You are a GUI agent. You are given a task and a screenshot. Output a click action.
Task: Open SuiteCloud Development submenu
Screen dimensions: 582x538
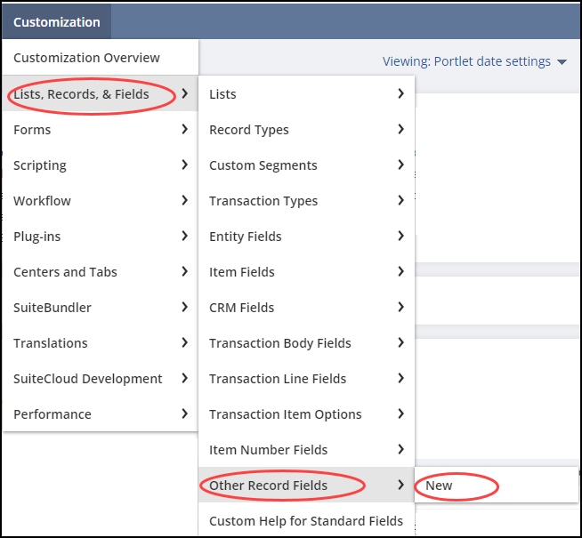pos(88,379)
